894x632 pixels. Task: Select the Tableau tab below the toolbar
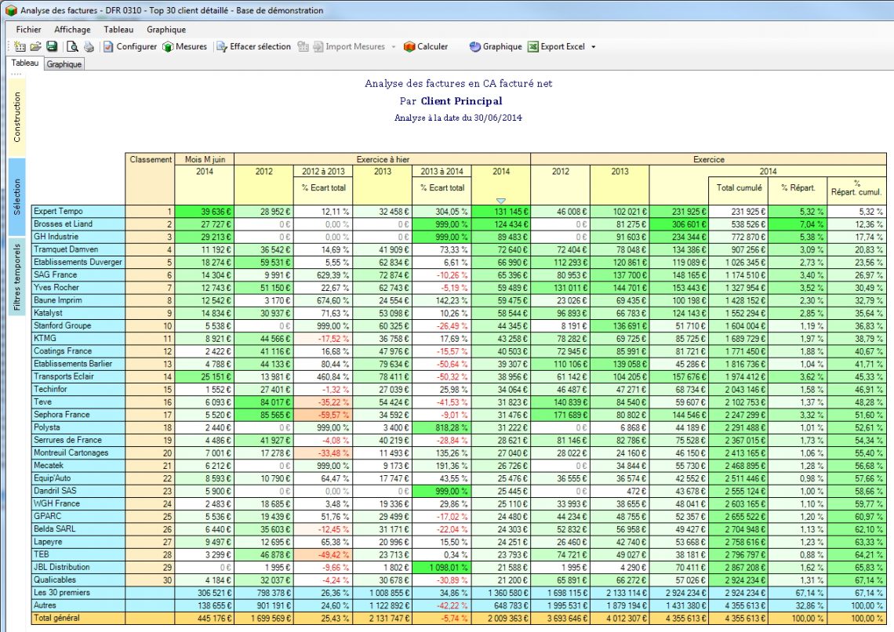[x=24, y=64]
